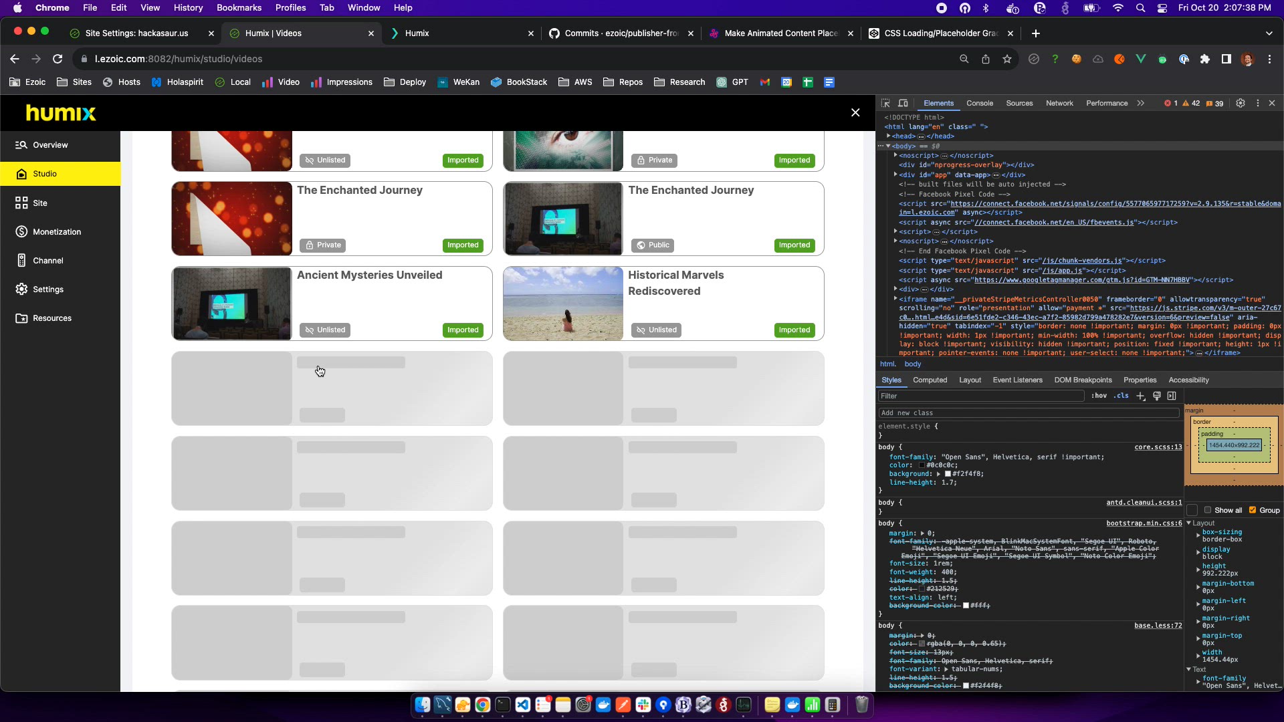Toggle the .cls class editor
Image resolution: width=1284 pixels, height=722 pixels.
pyautogui.click(x=1121, y=396)
